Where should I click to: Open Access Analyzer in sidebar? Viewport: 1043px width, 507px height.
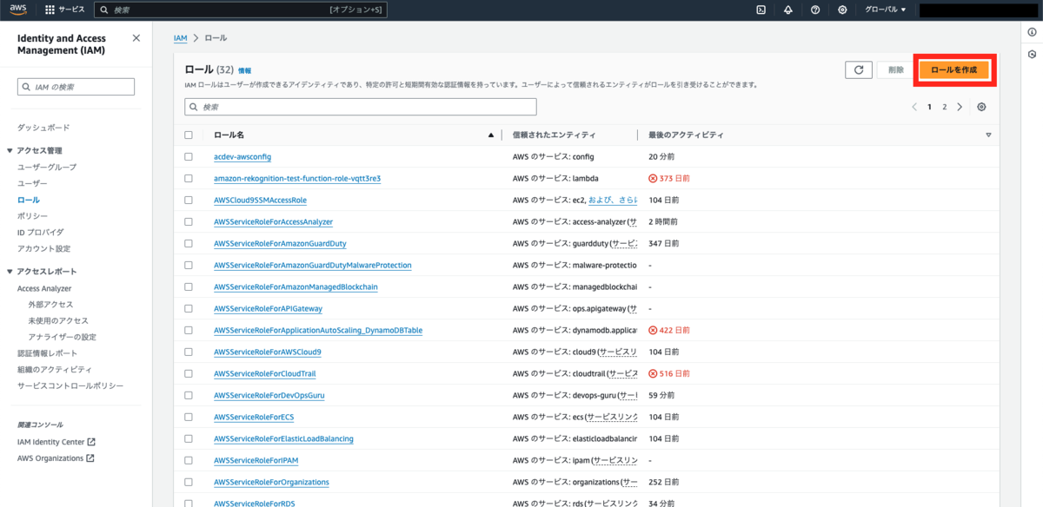[x=44, y=288]
